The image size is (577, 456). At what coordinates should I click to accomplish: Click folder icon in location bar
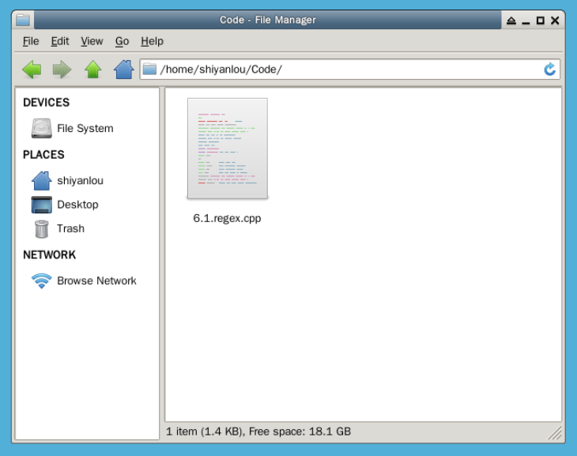(149, 69)
